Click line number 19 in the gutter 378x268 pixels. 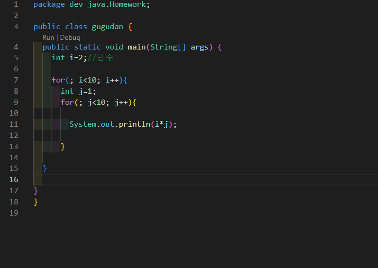coord(14,213)
